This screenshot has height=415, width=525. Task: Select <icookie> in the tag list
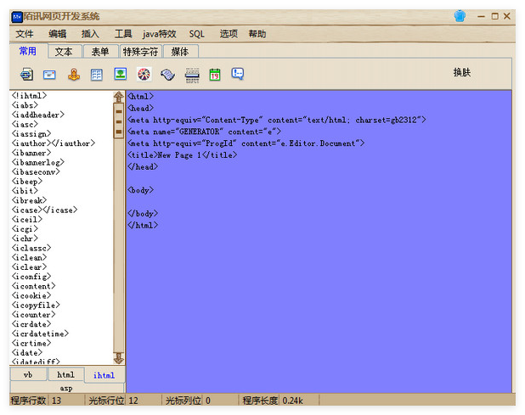point(31,295)
